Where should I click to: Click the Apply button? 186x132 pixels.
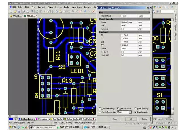(115, 119)
